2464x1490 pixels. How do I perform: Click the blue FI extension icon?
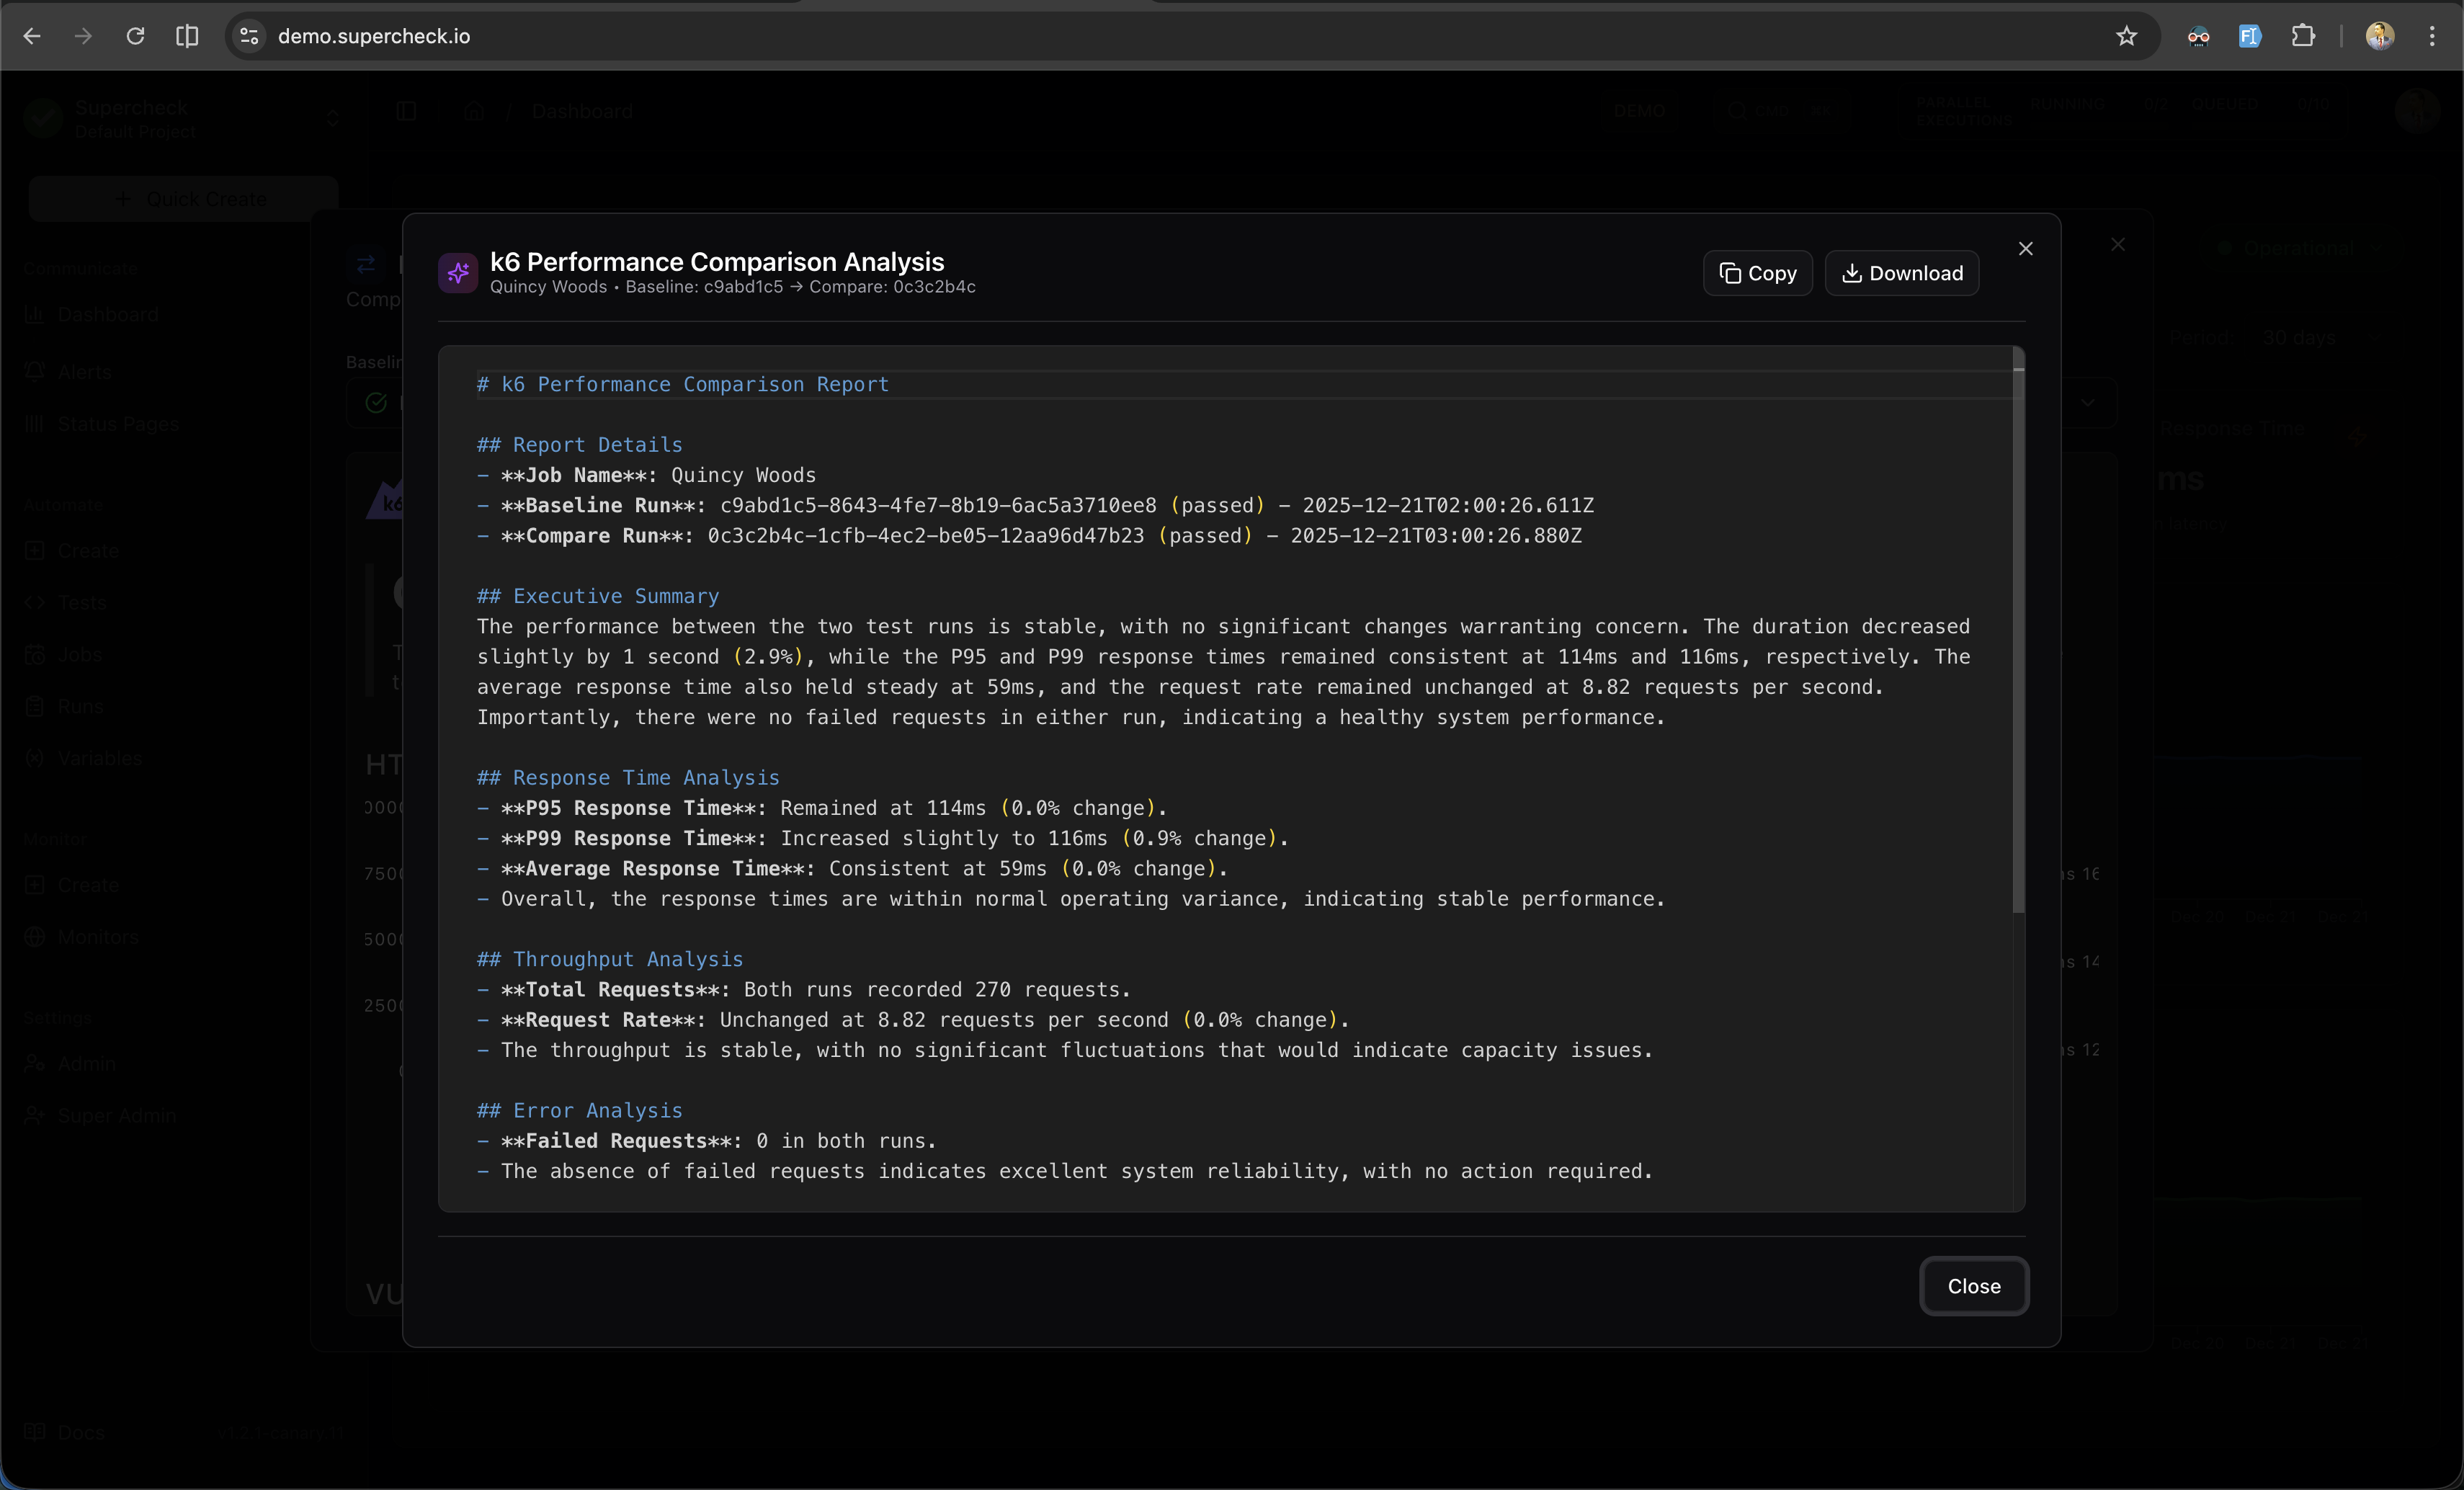(2249, 36)
